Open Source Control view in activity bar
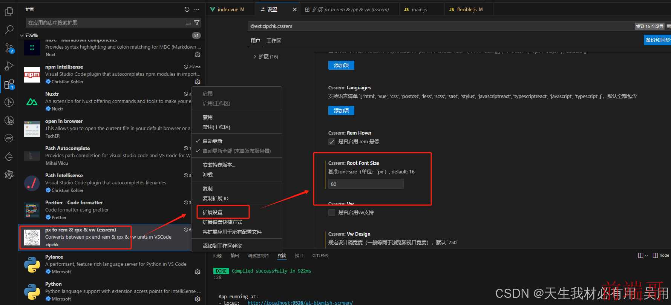Screen dimensions: 671x305 (x=9, y=48)
